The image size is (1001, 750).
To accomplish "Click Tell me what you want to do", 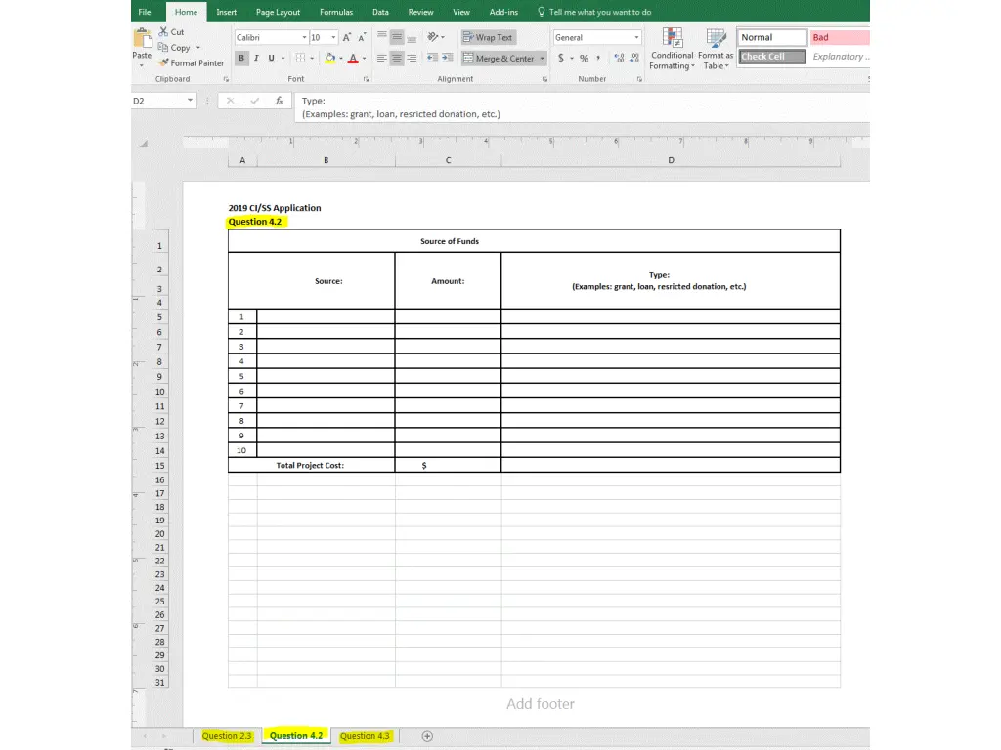I will coord(594,12).
